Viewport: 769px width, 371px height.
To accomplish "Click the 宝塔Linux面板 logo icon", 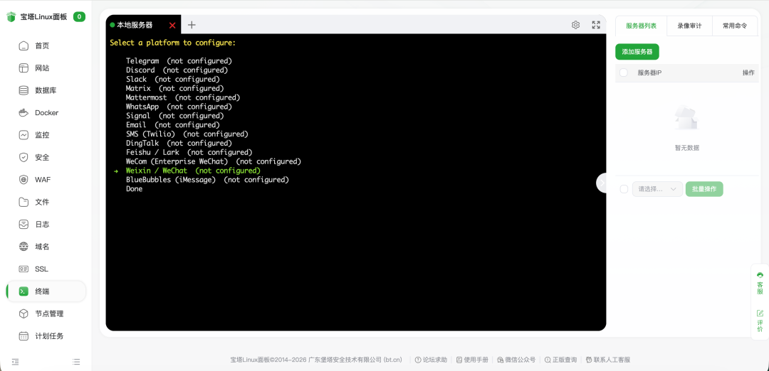I will click(11, 17).
